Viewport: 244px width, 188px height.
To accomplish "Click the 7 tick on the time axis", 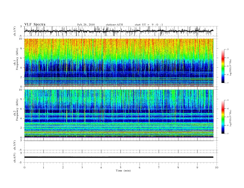I will point(159,167).
